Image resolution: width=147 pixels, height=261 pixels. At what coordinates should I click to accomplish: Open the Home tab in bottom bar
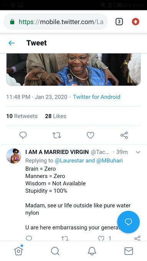coord(18,251)
